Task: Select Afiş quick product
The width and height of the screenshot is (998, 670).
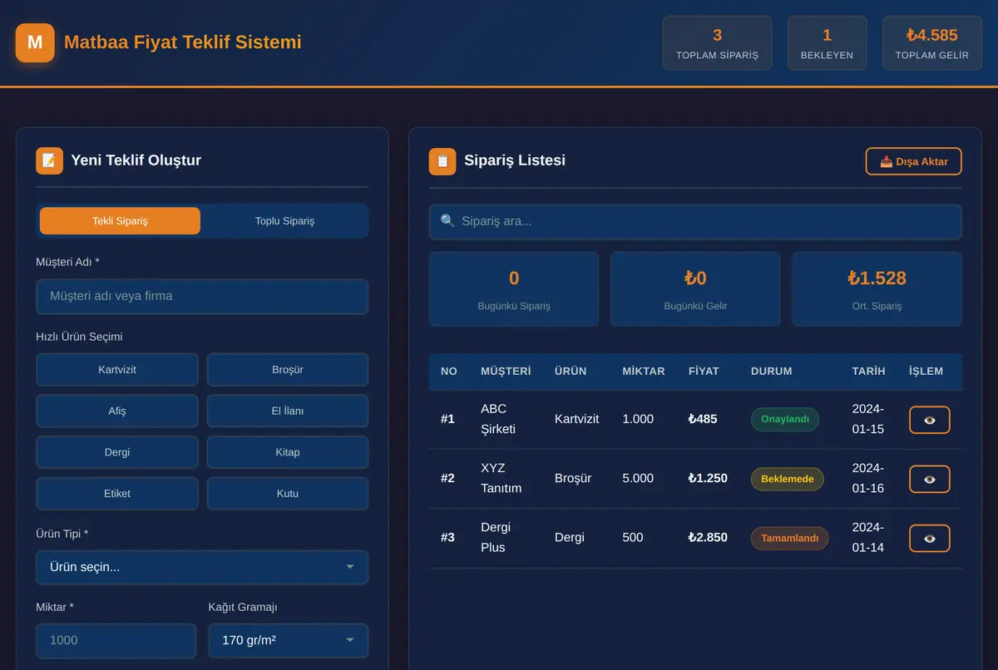Action: click(x=117, y=411)
